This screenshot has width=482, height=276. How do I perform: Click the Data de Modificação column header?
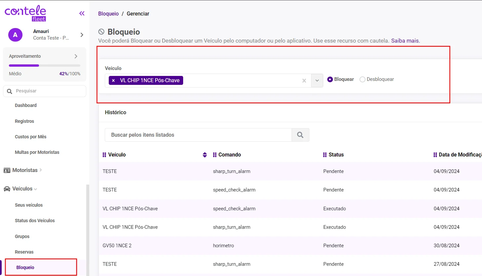[x=460, y=155]
